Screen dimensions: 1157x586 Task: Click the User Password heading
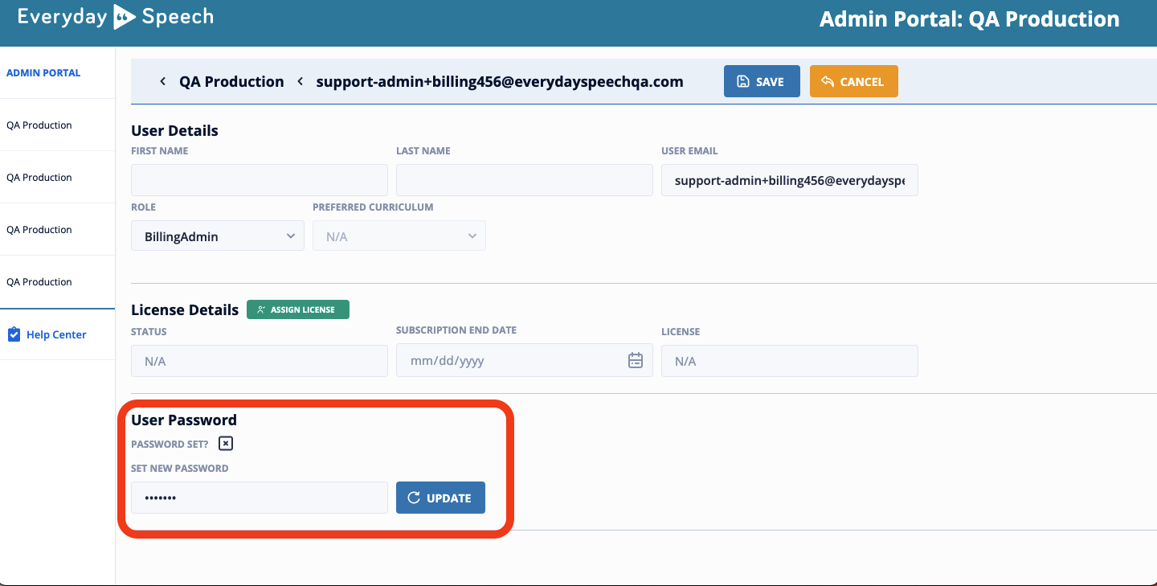[184, 420]
